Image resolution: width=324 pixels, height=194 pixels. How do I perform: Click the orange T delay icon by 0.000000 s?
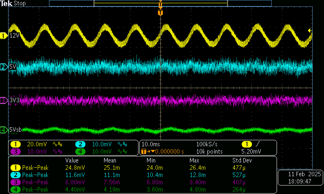pyautogui.click(x=144, y=152)
